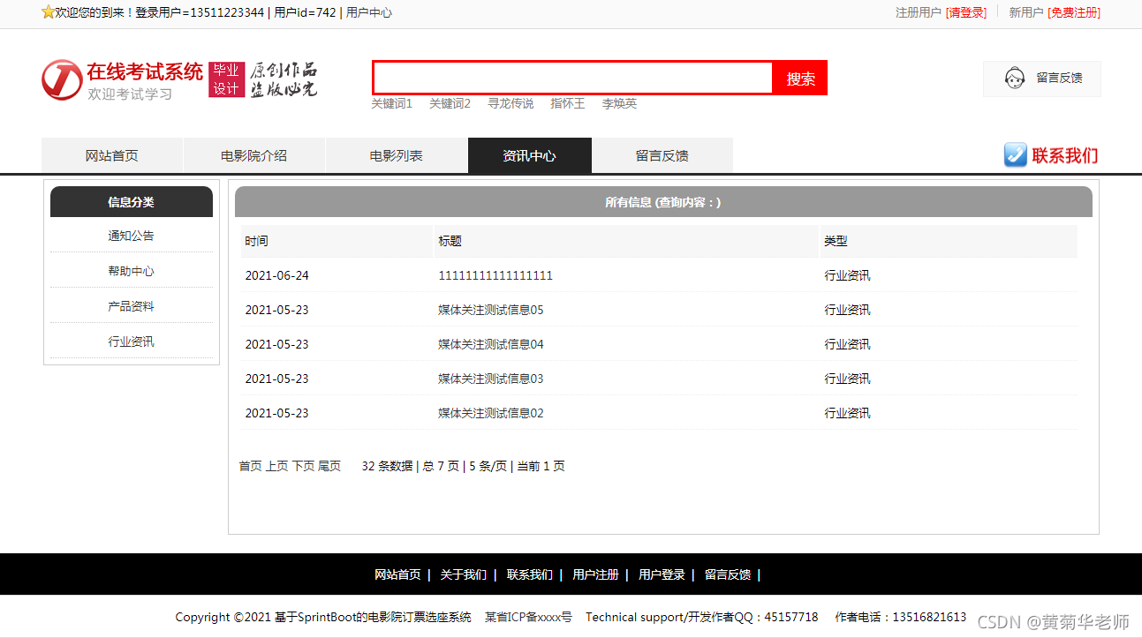Open the 帮助中心 category
1142x638 pixels.
click(131, 271)
